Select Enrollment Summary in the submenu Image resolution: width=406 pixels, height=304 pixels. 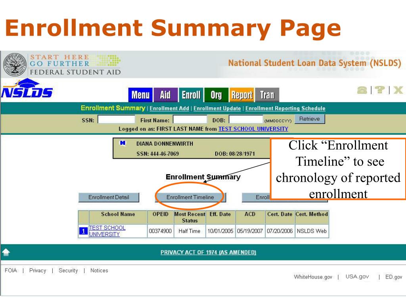tap(113, 108)
